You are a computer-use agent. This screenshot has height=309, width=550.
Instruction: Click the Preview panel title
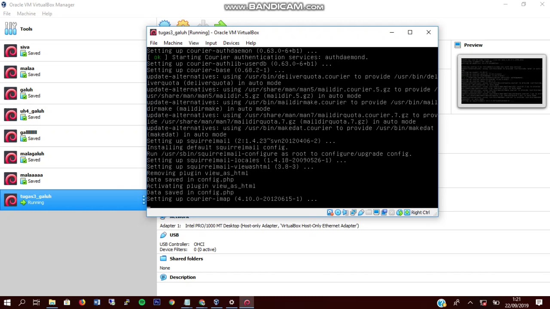pos(473,45)
